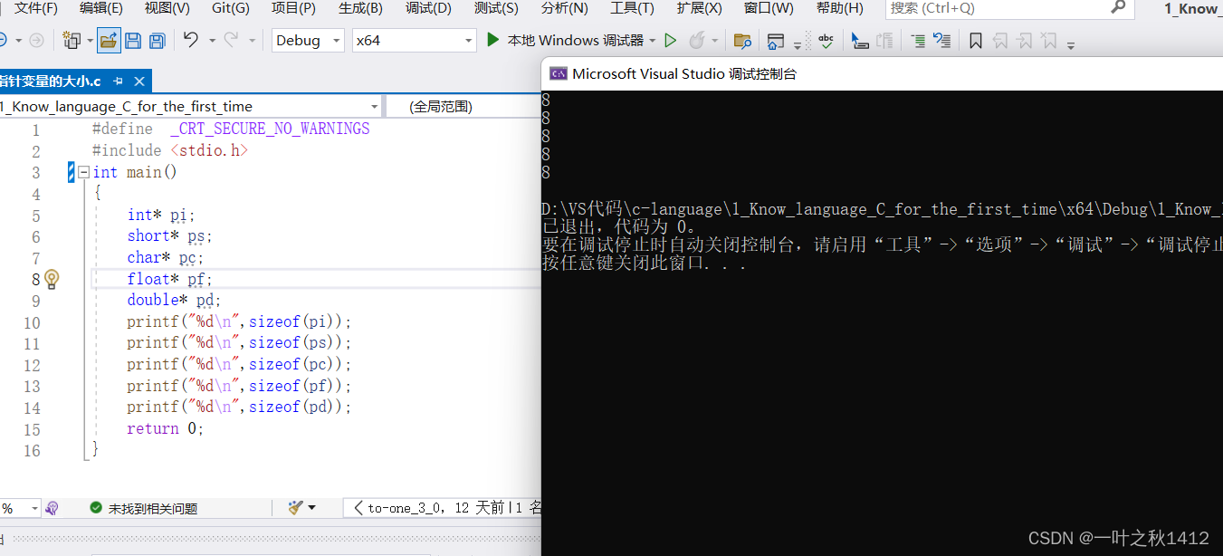This screenshot has width=1223, height=556.
Task: Click the New Project toolbar icon
Action: 72,40
